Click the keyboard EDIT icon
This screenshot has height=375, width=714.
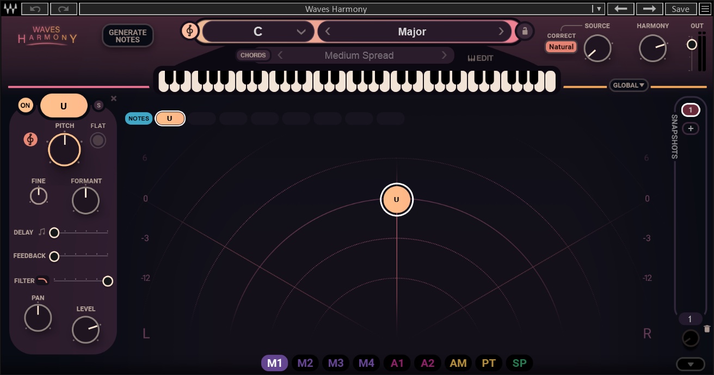coord(480,58)
